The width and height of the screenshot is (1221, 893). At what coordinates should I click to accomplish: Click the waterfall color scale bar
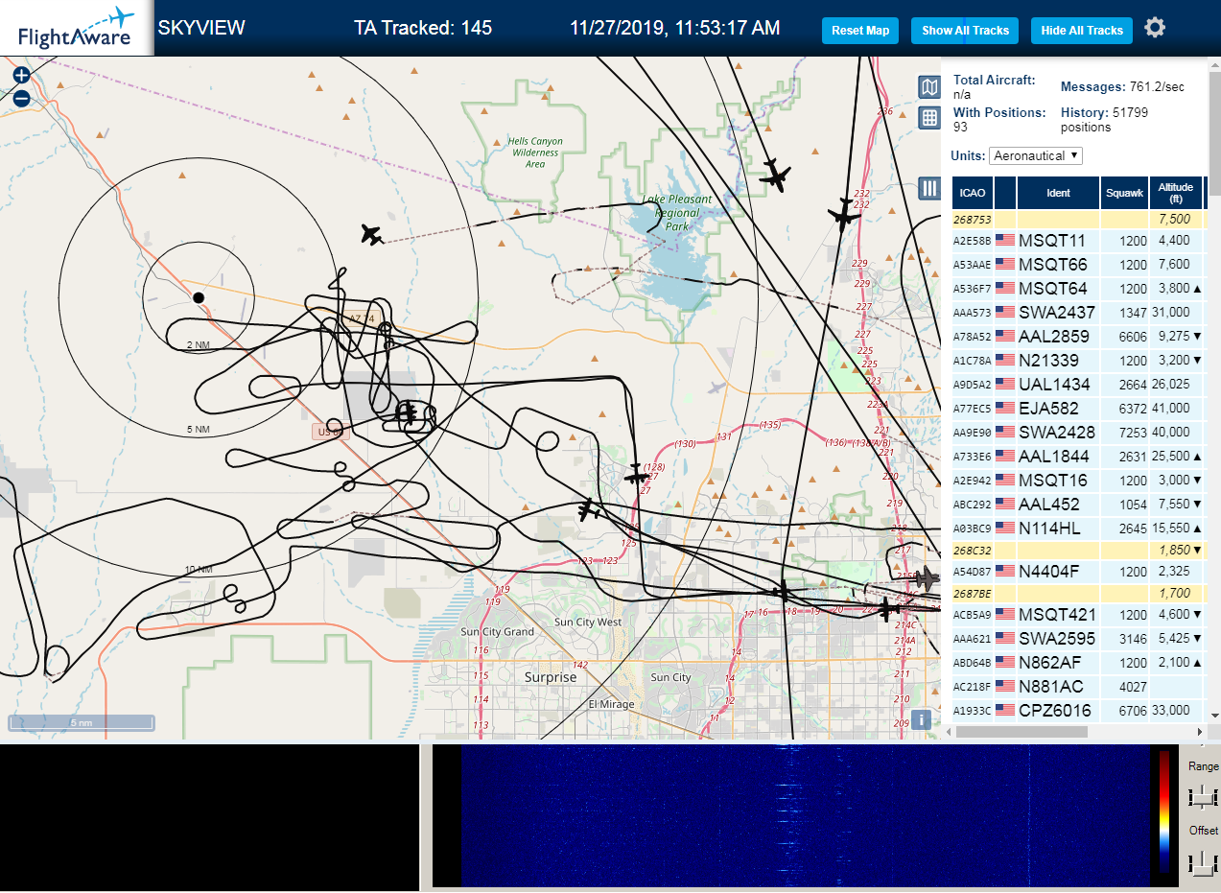[x=1164, y=811]
